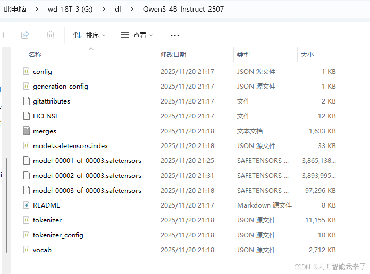Viewport: 370px width, 274px height.
Task: Click the wd-18T-3 (G:) breadcrumb
Action: 70,9
